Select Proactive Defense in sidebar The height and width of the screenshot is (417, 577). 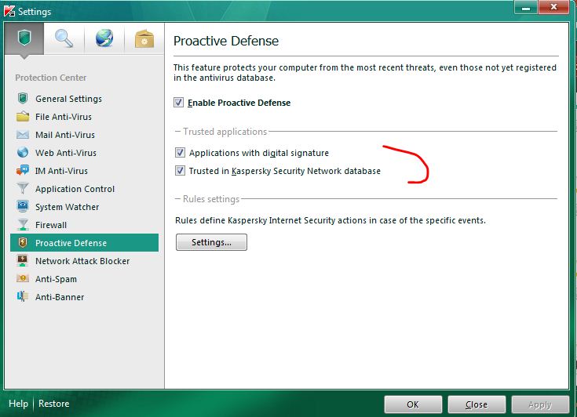coord(84,242)
